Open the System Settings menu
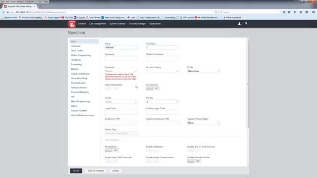 (117, 24)
